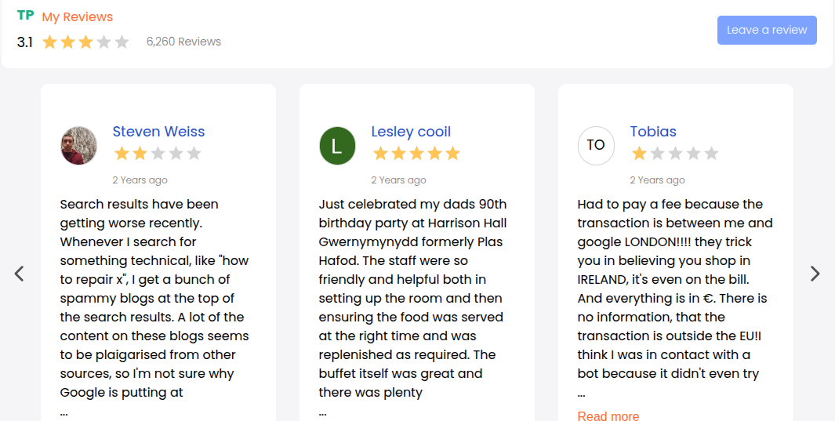Image resolution: width=835 pixels, height=421 pixels.
Task: Advance carousel with right chevron arrow
Action: point(815,274)
